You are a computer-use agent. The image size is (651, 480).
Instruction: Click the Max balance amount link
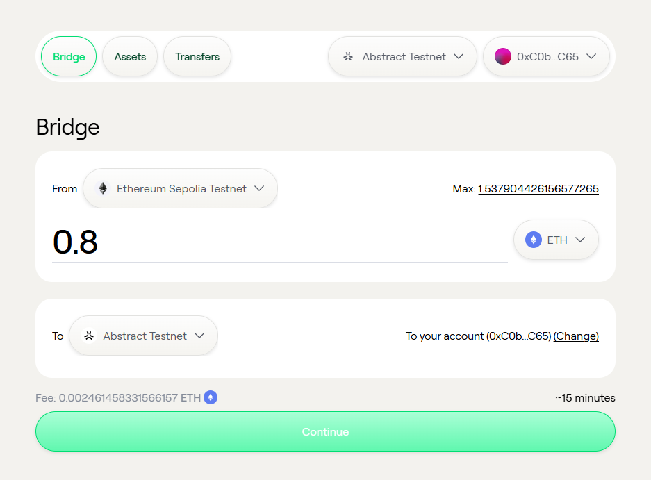tap(538, 189)
